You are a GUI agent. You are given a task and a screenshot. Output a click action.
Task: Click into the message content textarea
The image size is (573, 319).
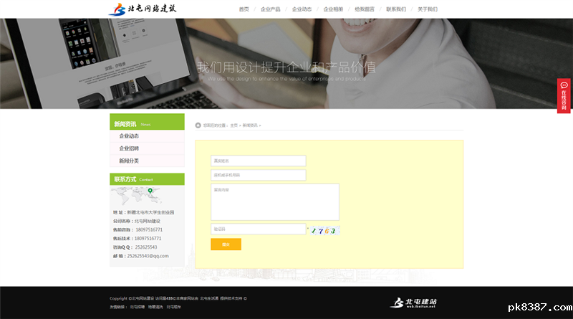[x=274, y=201]
